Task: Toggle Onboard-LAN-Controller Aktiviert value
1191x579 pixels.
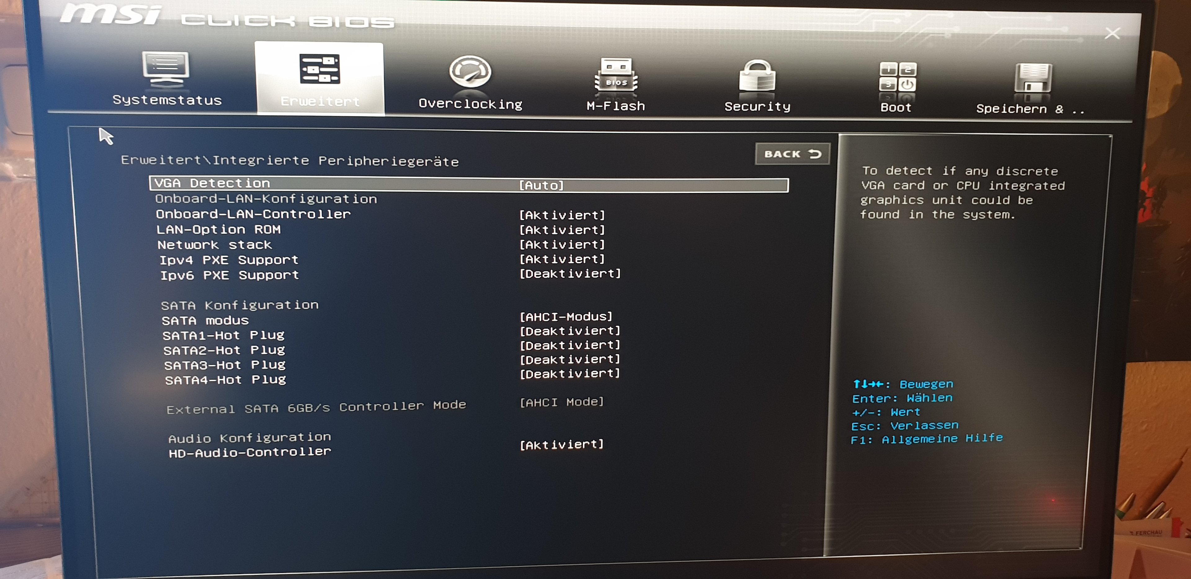Action: point(562,215)
